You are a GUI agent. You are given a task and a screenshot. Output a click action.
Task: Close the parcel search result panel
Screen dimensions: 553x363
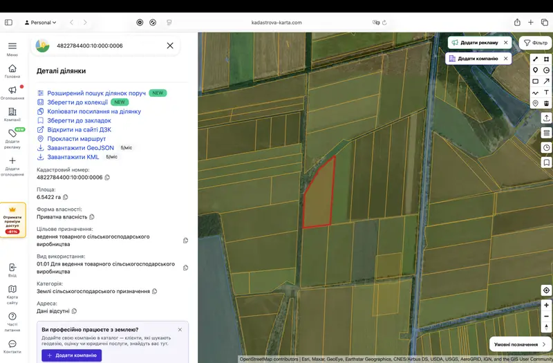tap(170, 46)
